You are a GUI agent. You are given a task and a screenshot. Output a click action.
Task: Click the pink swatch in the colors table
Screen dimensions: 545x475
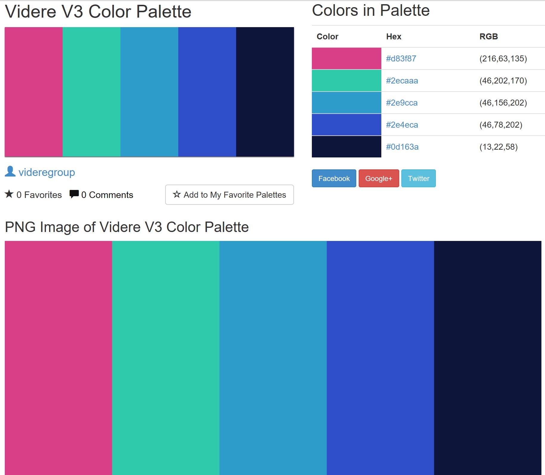click(346, 58)
